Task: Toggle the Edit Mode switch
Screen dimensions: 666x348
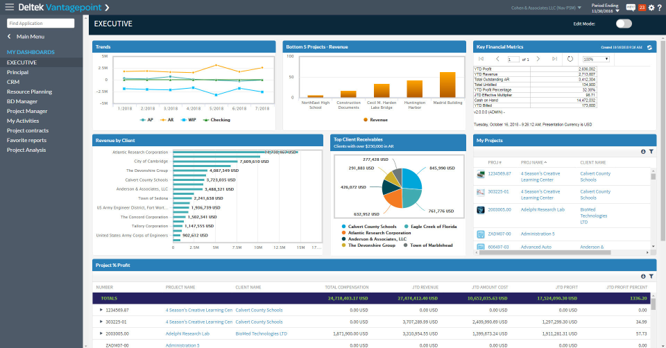Action: tap(624, 24)
